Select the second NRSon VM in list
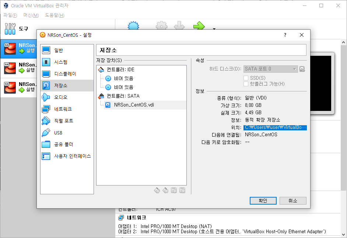This screenshot has width=347, height=238. point(19,68)
